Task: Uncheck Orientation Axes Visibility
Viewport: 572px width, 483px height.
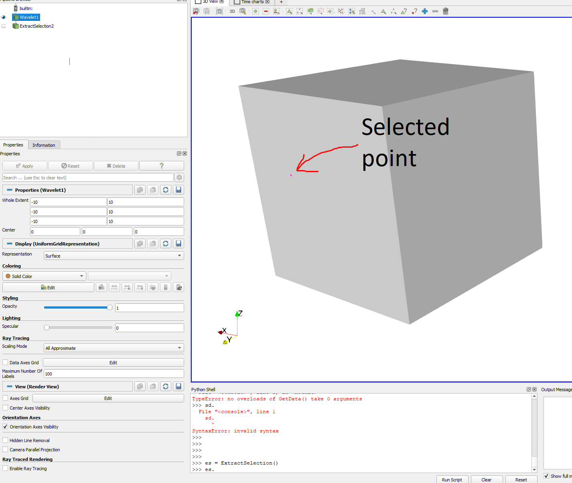Action: (x=5, y=426)
